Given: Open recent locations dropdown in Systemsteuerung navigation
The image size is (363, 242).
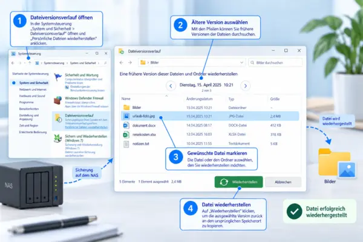Looking at the screenshot, I should tap(25, 63).
